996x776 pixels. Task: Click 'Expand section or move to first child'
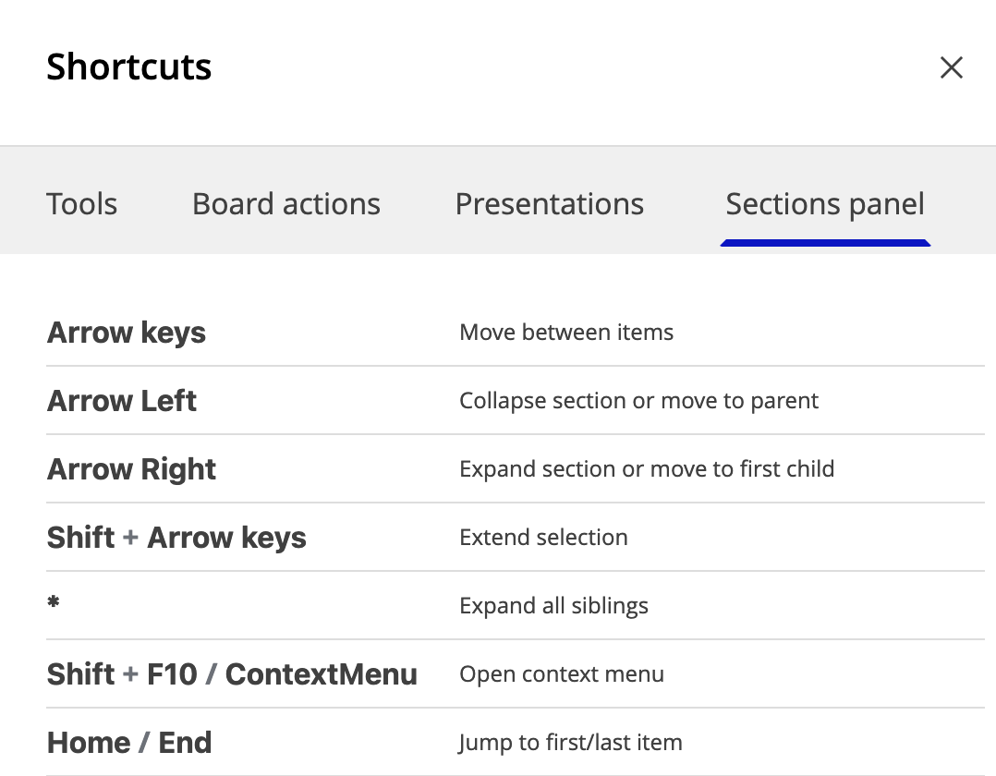click(647, 468)
